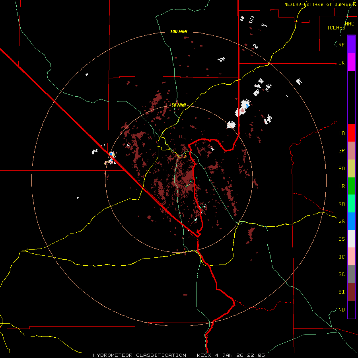
Task: Click the RA legend label
Action: pos(341,204)
